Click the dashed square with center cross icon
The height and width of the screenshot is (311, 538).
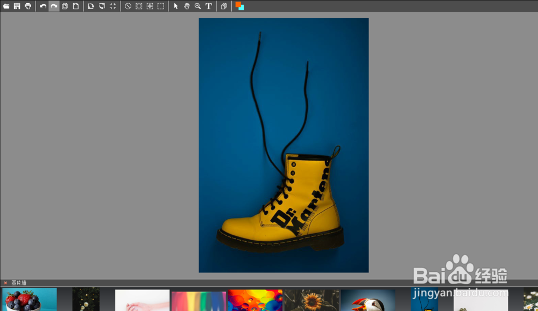coord(150,6)
